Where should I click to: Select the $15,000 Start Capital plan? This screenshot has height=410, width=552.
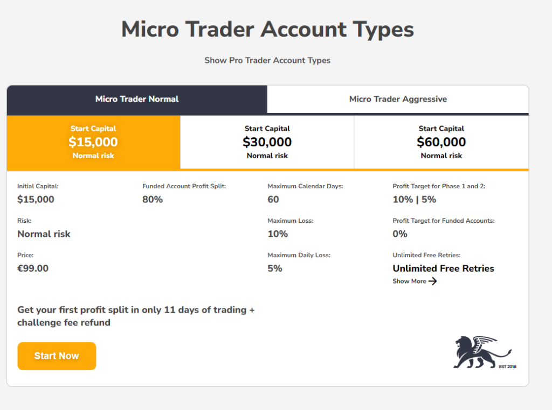93,142
